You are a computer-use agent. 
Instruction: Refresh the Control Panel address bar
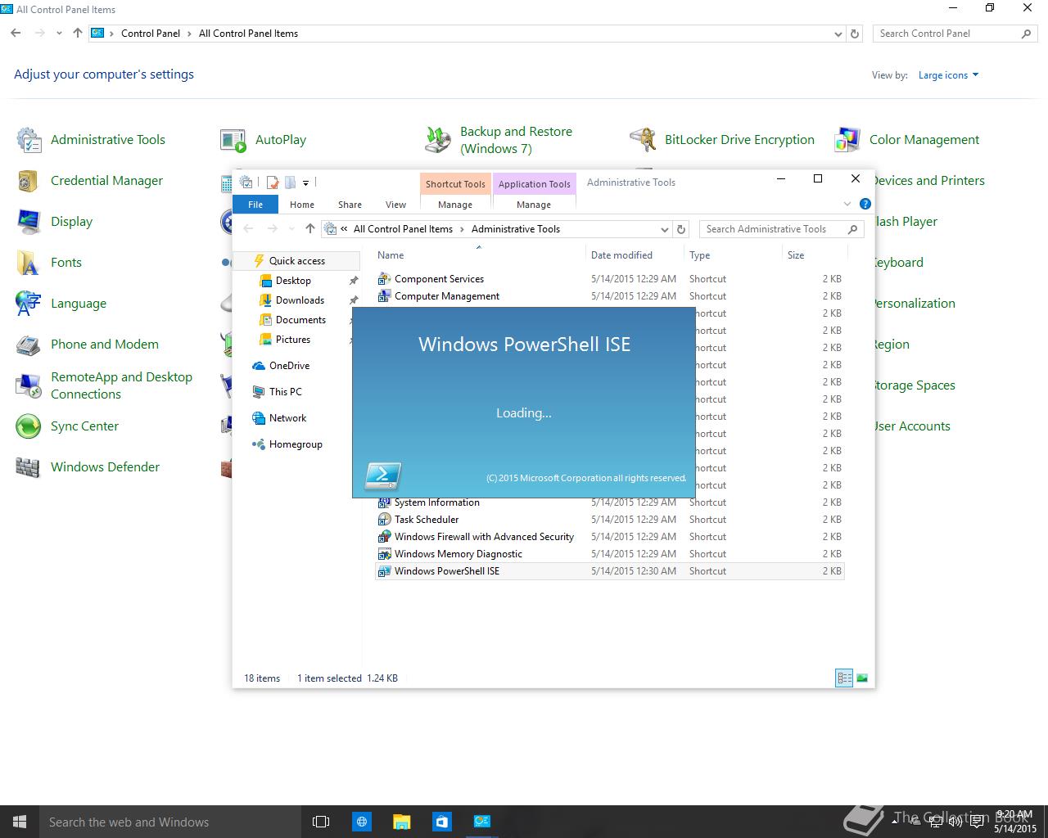pyautogui.click(x=855, y=34)
